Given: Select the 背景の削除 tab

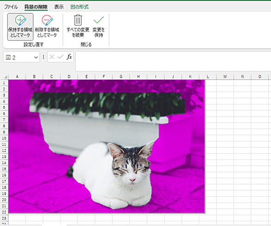Looking at the screenshot, I should 36,7.
